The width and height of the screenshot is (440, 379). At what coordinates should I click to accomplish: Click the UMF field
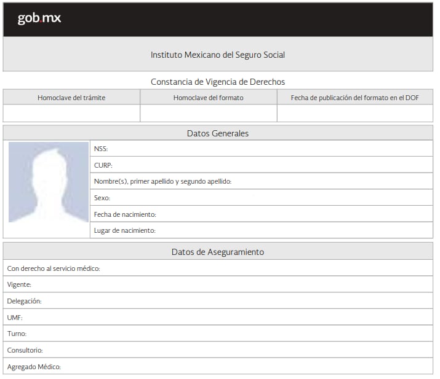click(218, 318)
